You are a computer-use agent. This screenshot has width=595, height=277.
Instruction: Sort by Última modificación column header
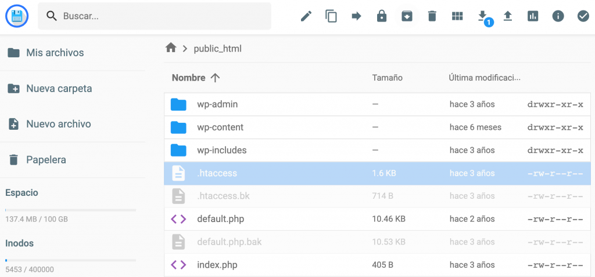pos(485,78)
